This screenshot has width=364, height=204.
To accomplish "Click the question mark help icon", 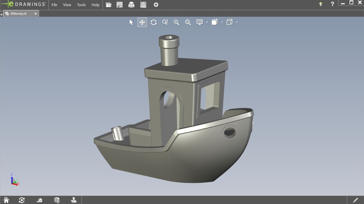I will pos(332,4).
